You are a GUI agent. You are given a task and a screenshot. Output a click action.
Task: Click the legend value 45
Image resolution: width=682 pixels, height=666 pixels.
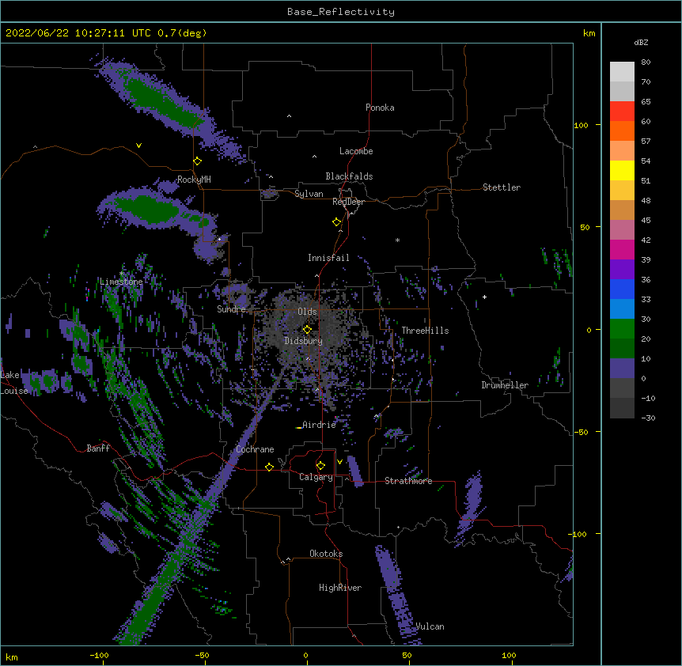tap(646, 221)
